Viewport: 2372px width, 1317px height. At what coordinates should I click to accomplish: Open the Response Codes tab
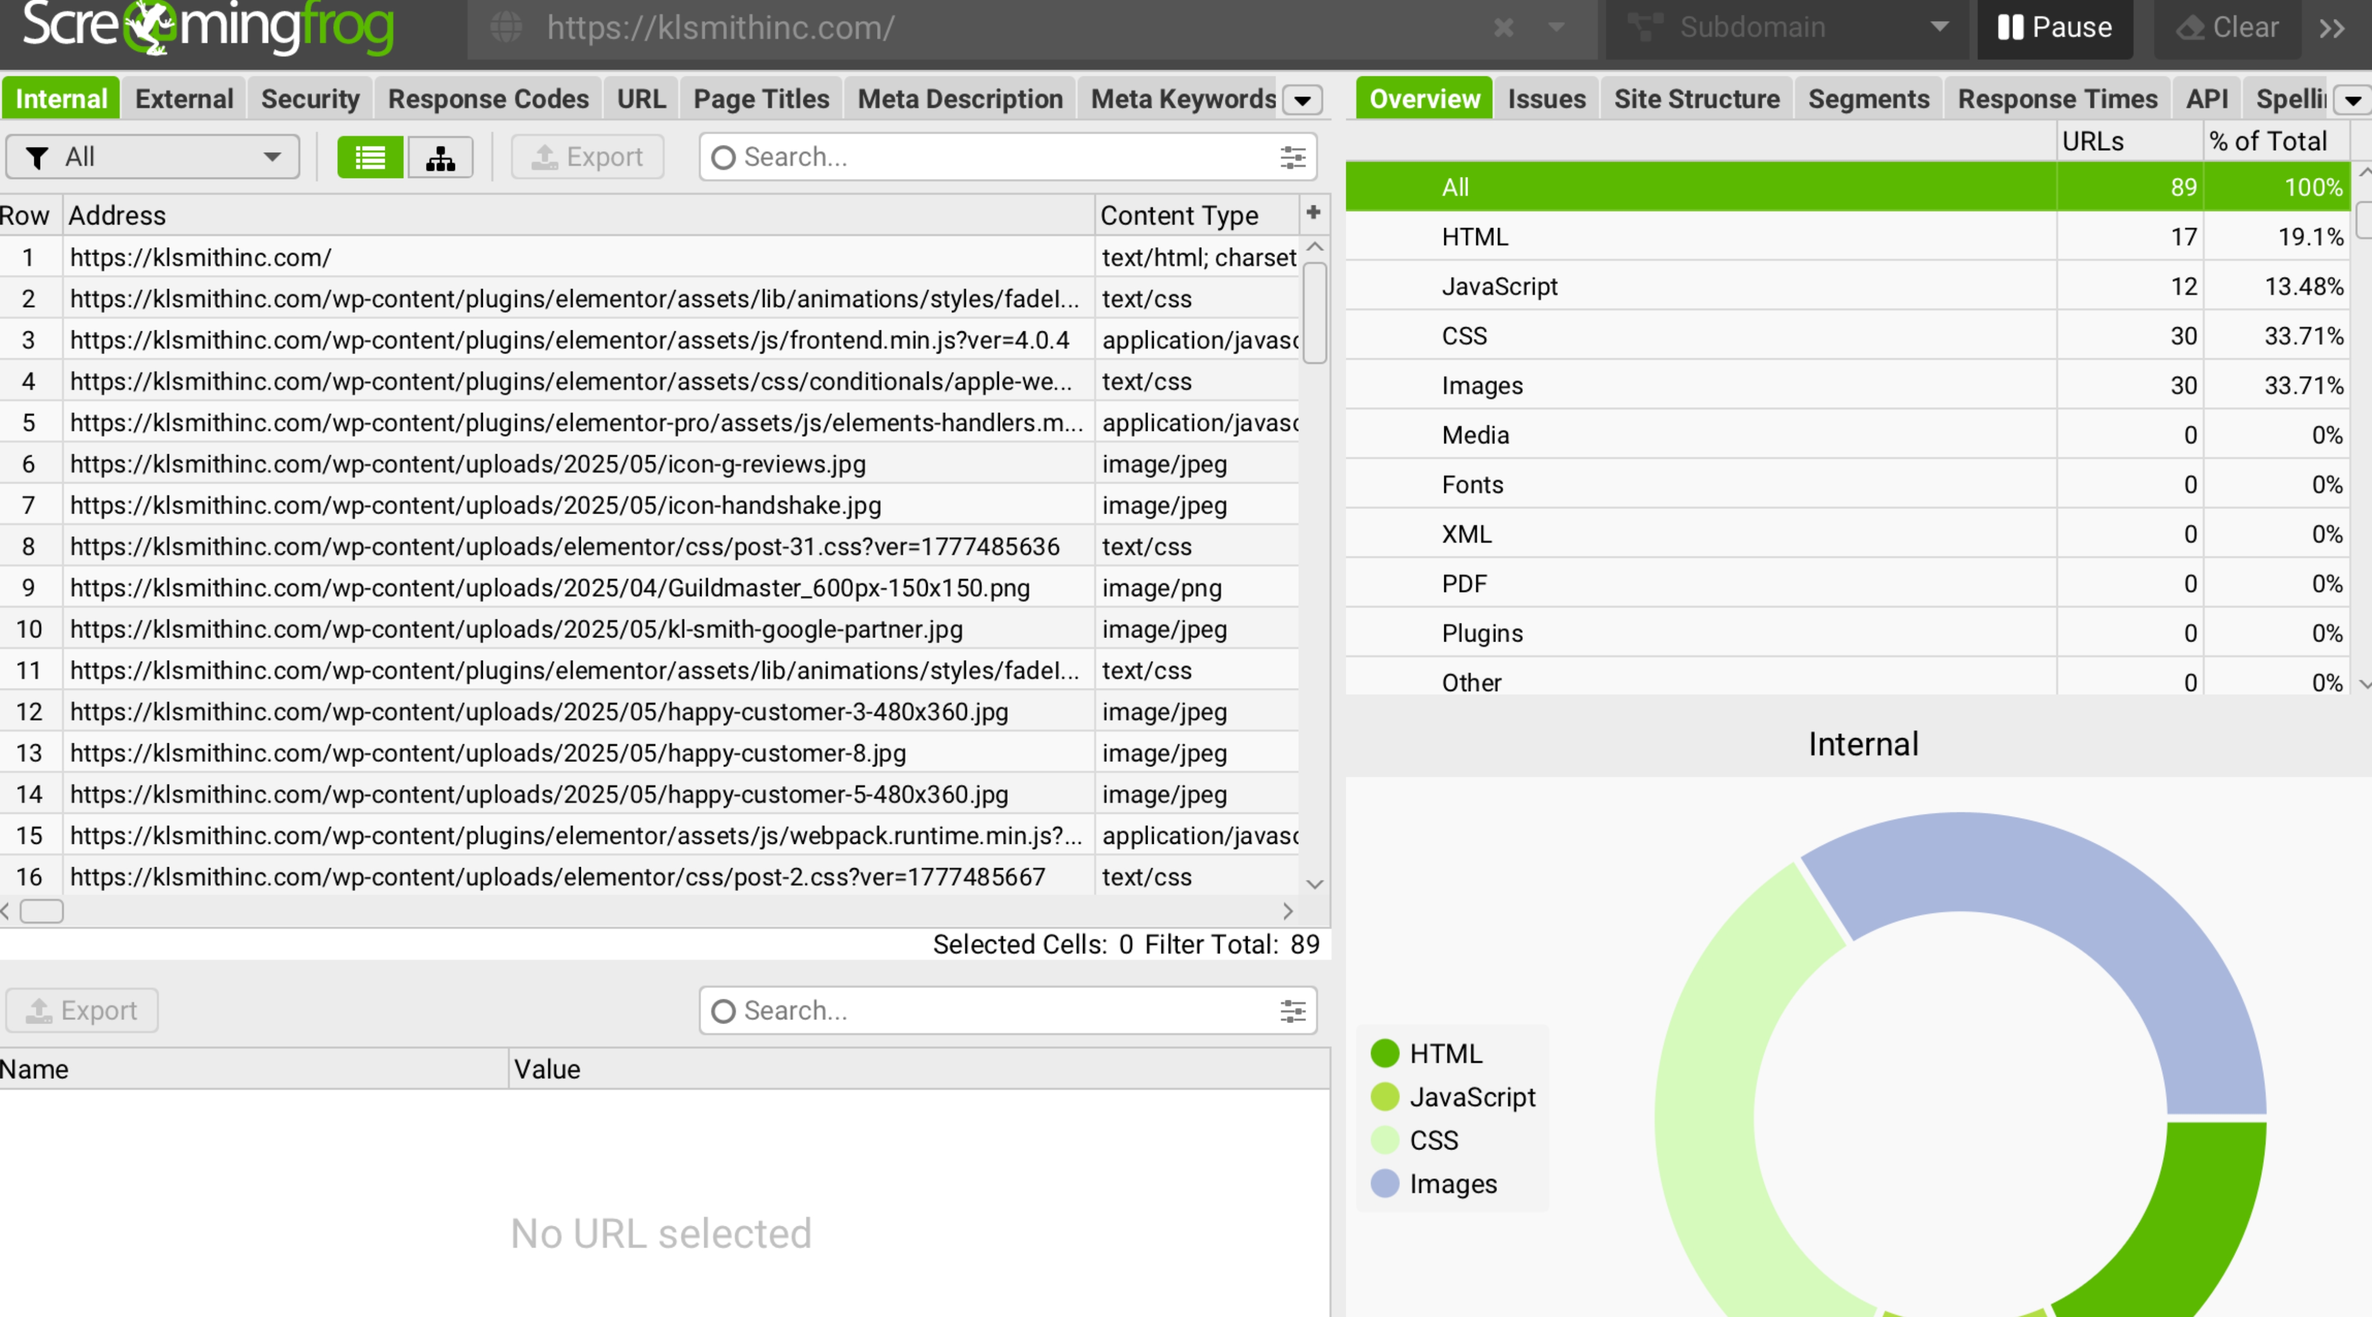click(488, 99)
